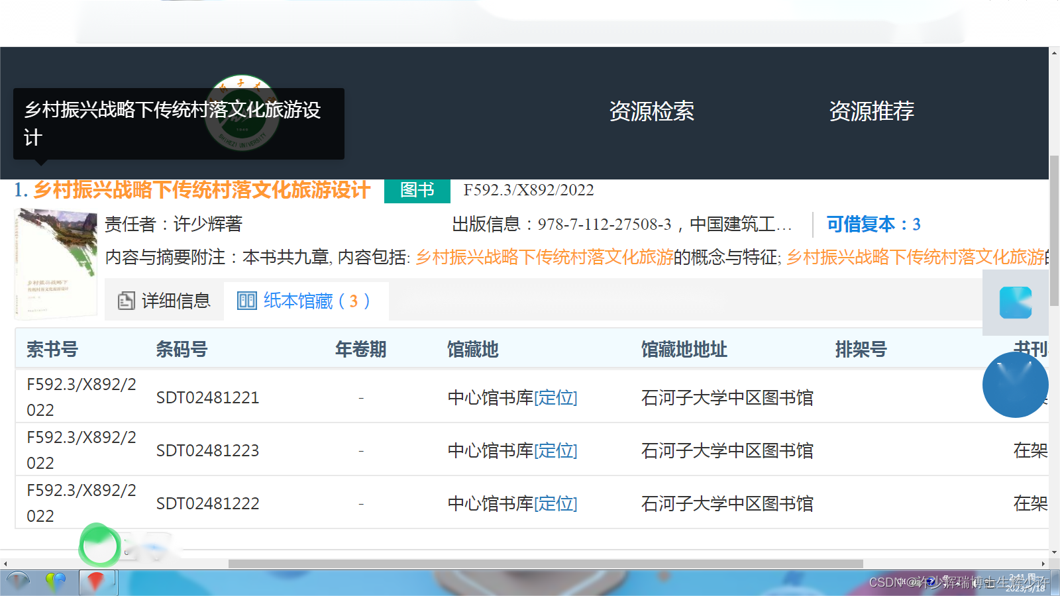Click [定位] link in SDT02481221 row
The width and height of the screenshot is (1060, 596).
click(556, 397)
